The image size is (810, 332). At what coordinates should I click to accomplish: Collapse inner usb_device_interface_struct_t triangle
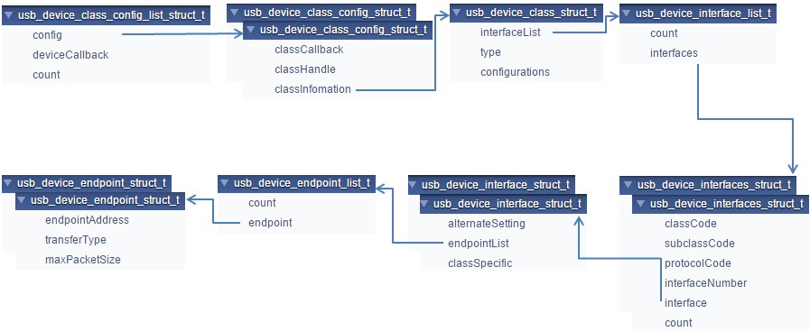pos(427,204)
